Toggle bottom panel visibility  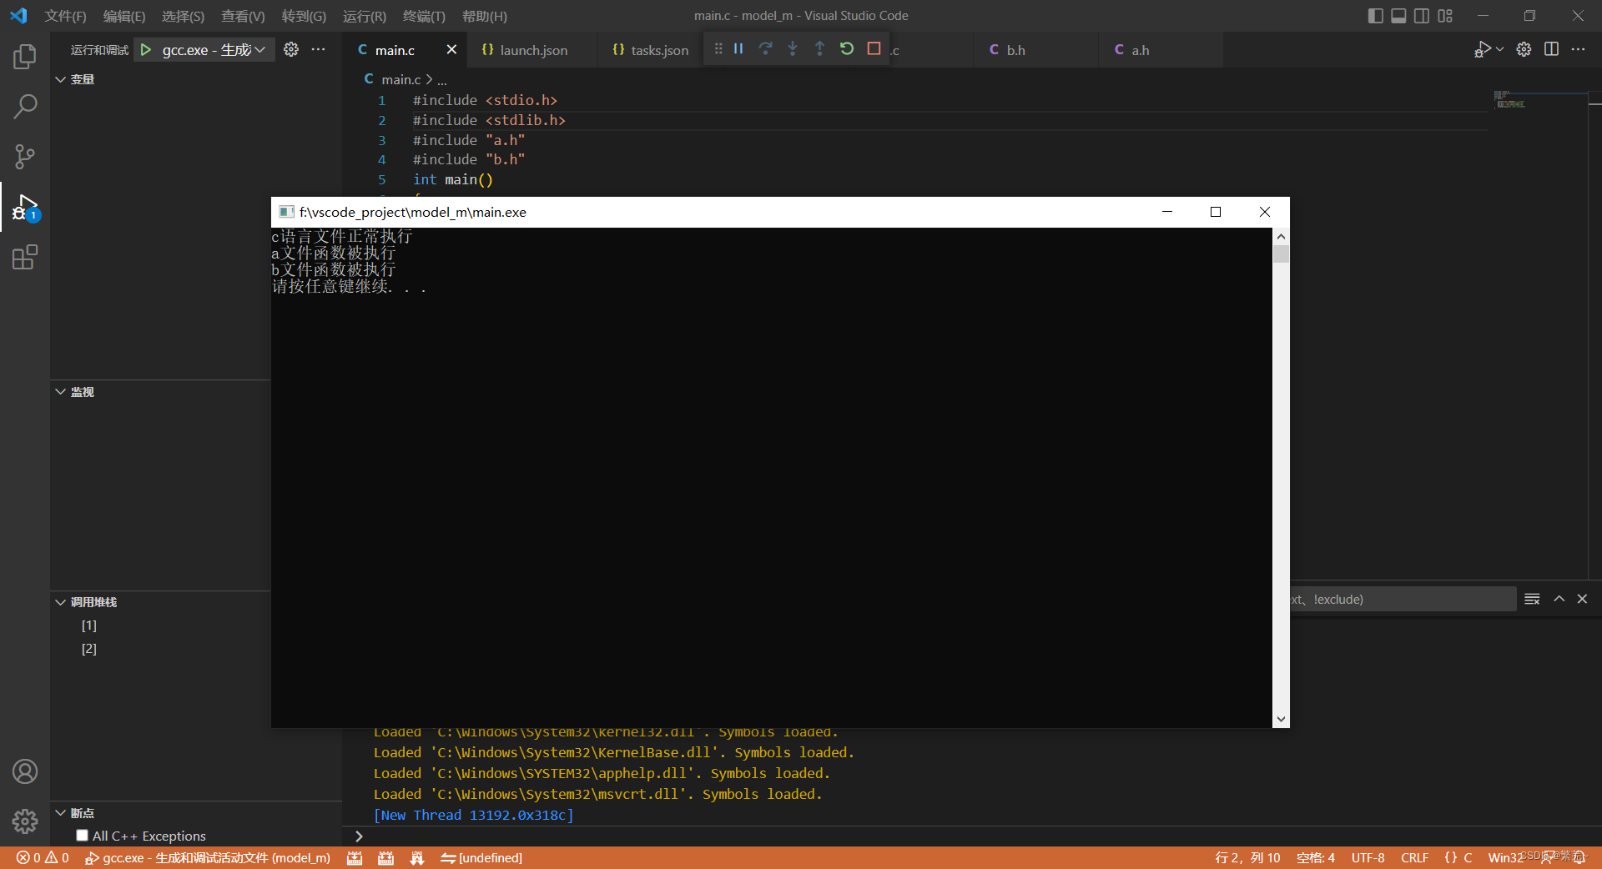pyautogui.click(x=1398, y=16)
